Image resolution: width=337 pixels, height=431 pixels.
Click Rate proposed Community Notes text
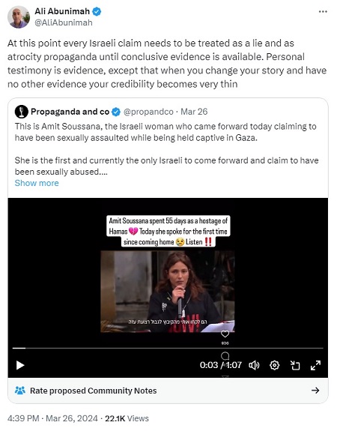94,391
